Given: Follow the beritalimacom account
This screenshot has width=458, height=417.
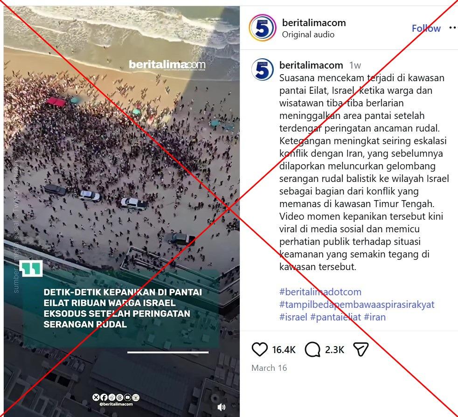Looking at the screenshot, I should [426, 28].
